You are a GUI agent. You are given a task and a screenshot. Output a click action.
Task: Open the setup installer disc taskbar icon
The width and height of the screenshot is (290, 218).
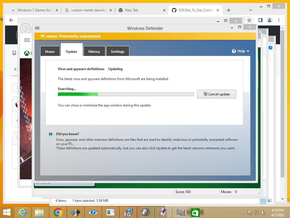128,212
